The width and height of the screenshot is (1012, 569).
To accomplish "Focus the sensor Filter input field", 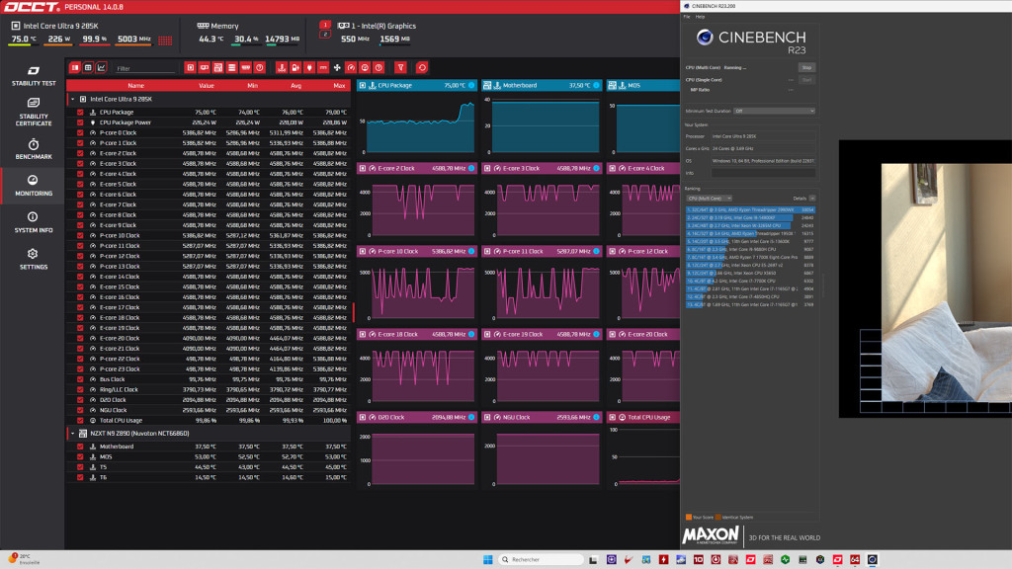I will tap(145, 68).
